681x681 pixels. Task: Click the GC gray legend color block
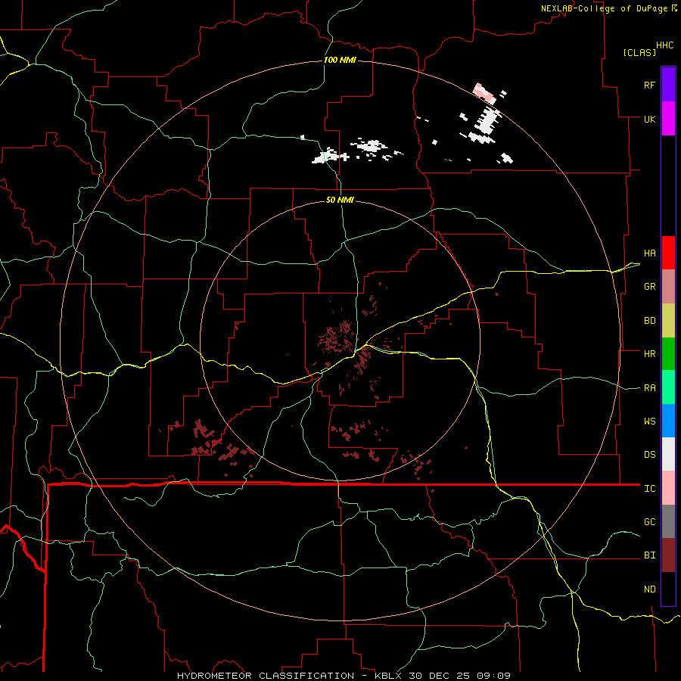pyautogui.click(x=668, y=521)
